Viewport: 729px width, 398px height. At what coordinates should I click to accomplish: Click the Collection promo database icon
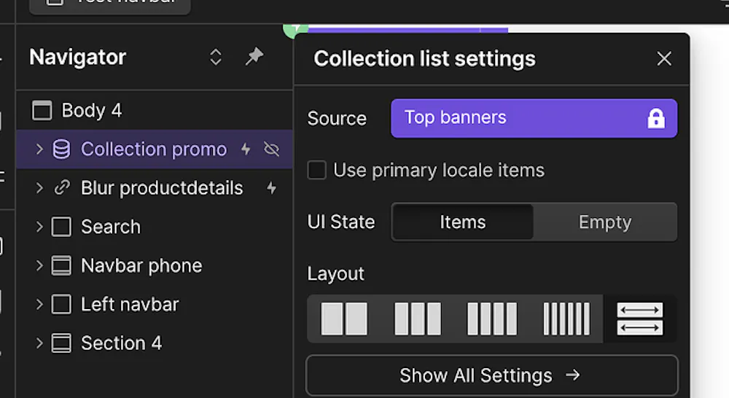(x=61, y=149)
